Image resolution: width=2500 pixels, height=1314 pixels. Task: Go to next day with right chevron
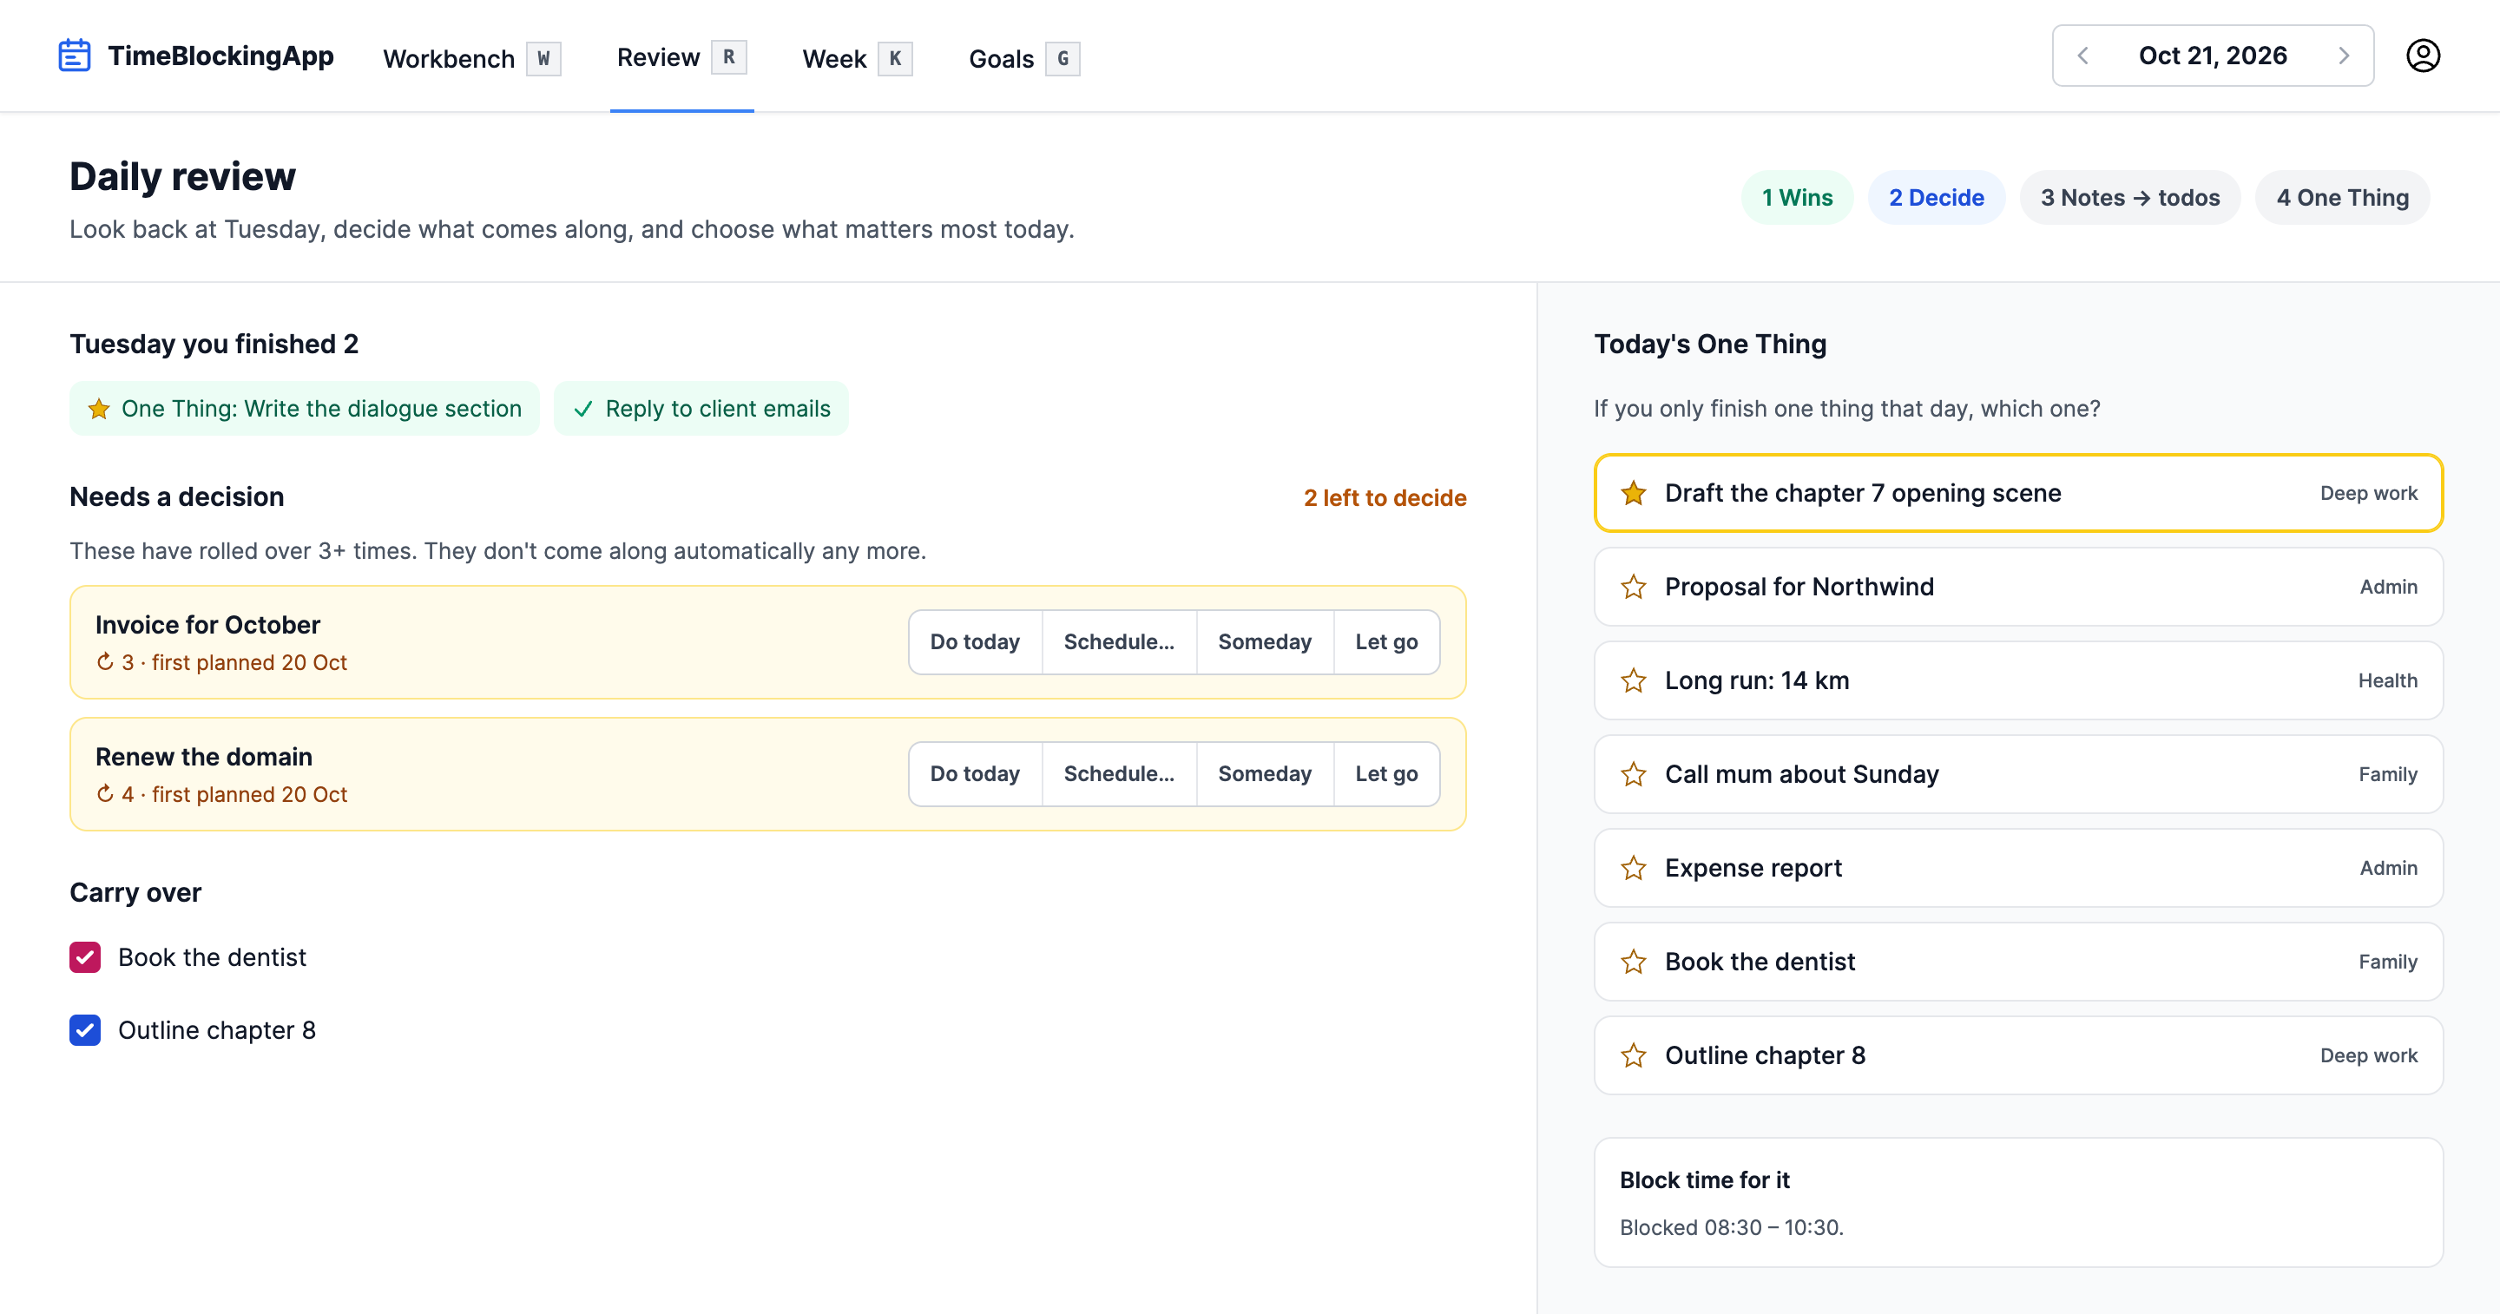point(2343,56)
